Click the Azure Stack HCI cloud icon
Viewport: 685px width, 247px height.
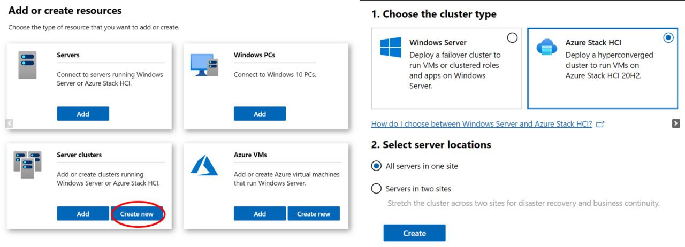(x=546, y=48)
